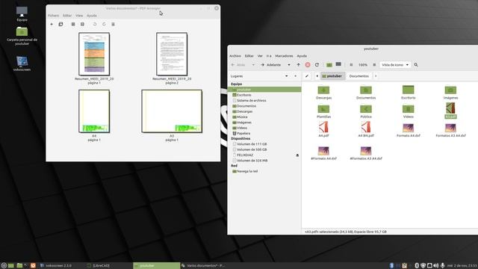Viewport: 478px width, 269px height.
Task: Open the Fichero menu in PDF Arranger
Action: click(x=53, y=16)
